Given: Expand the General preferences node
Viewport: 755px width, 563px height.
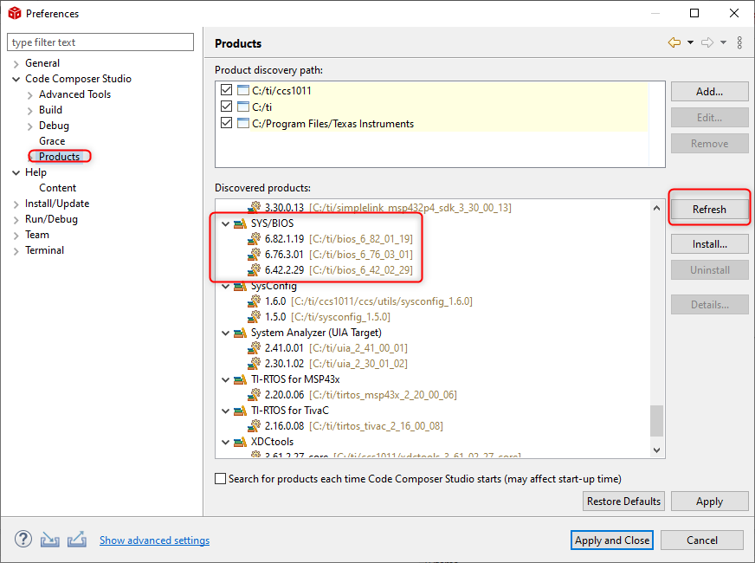Looking at the screenshot, I should click(16, 63).
